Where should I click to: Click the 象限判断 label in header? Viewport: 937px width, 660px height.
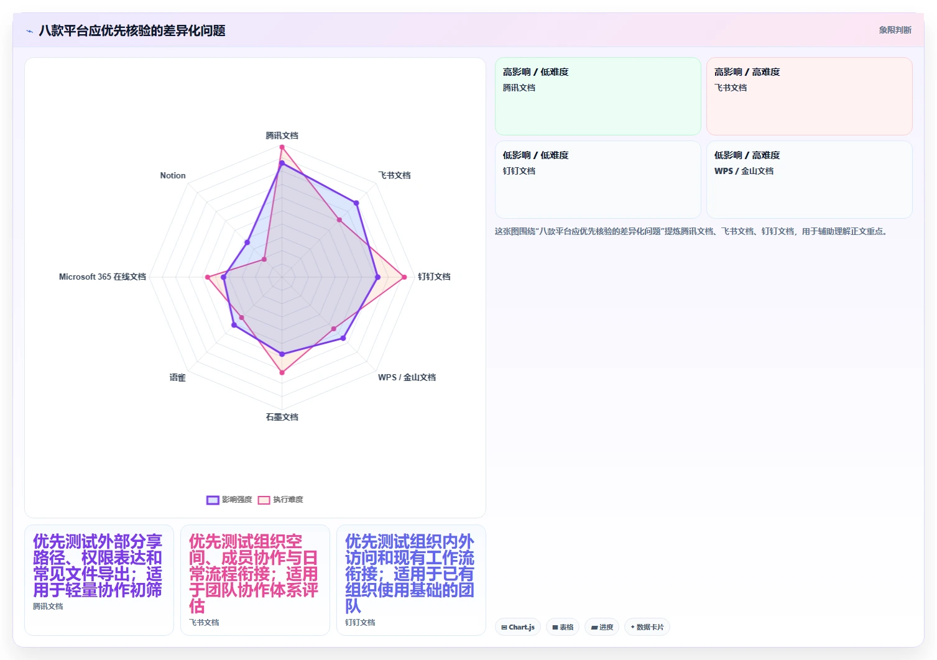(895, 30)
